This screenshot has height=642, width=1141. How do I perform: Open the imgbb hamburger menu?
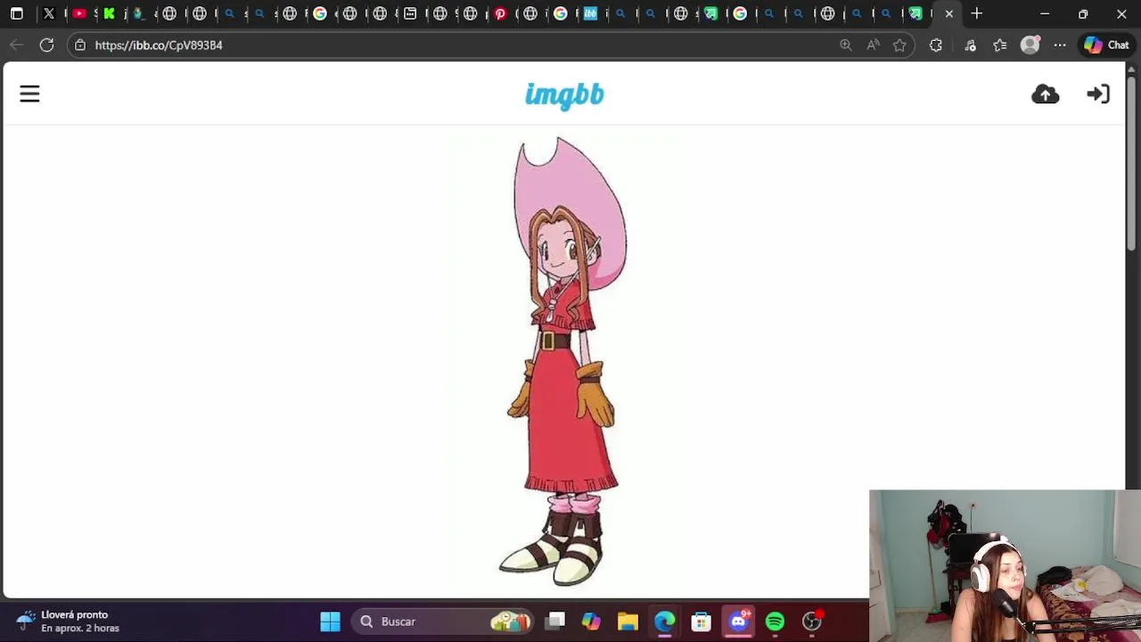pyautogui.click(x=29, y=94)
